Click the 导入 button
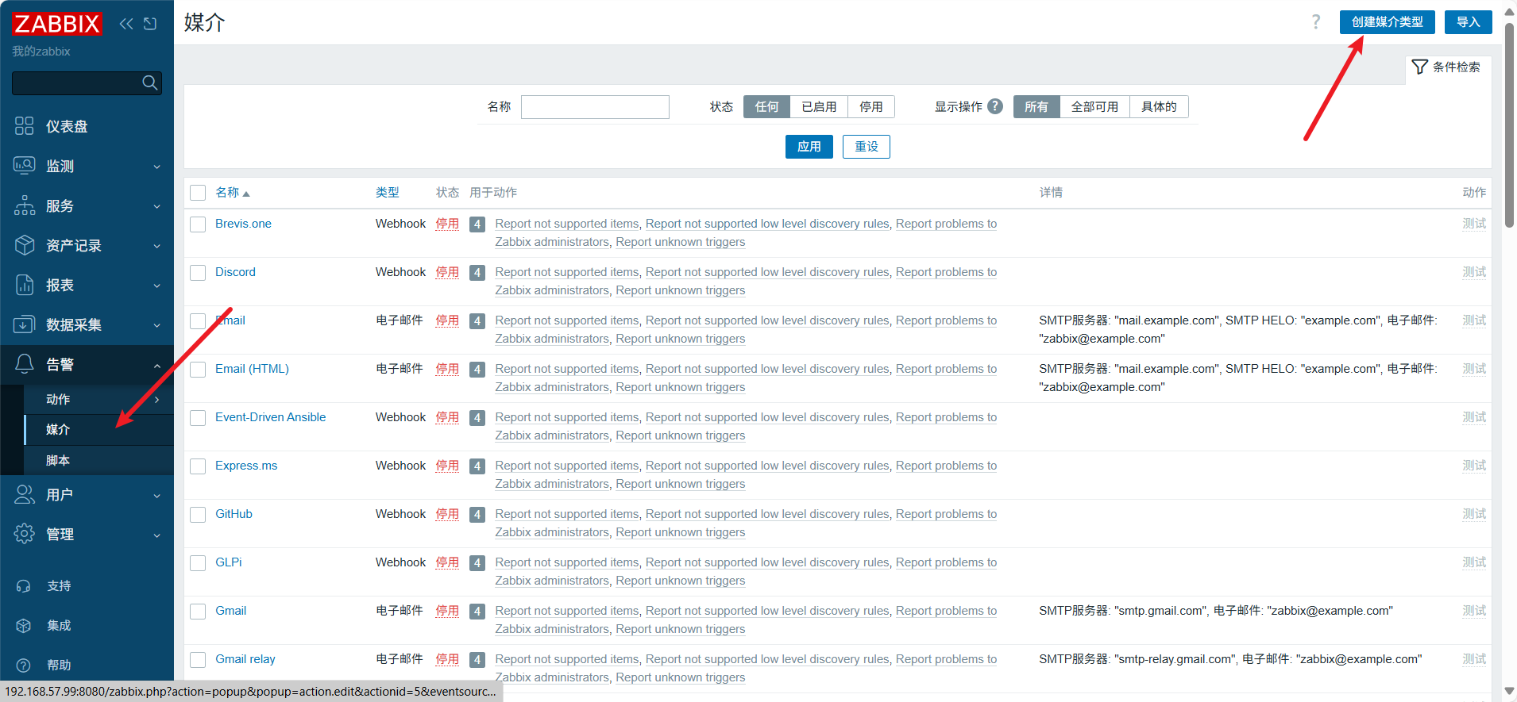The height and width of the screenshot is (702, 1517). click(x=1468, y=22)
